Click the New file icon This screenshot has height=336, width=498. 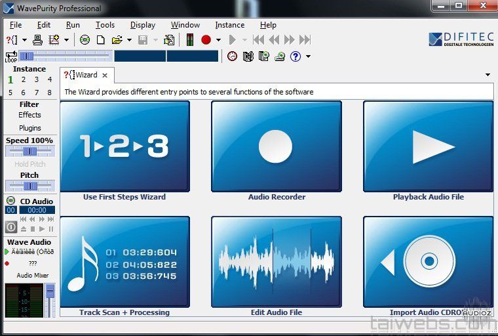(101, 40)
